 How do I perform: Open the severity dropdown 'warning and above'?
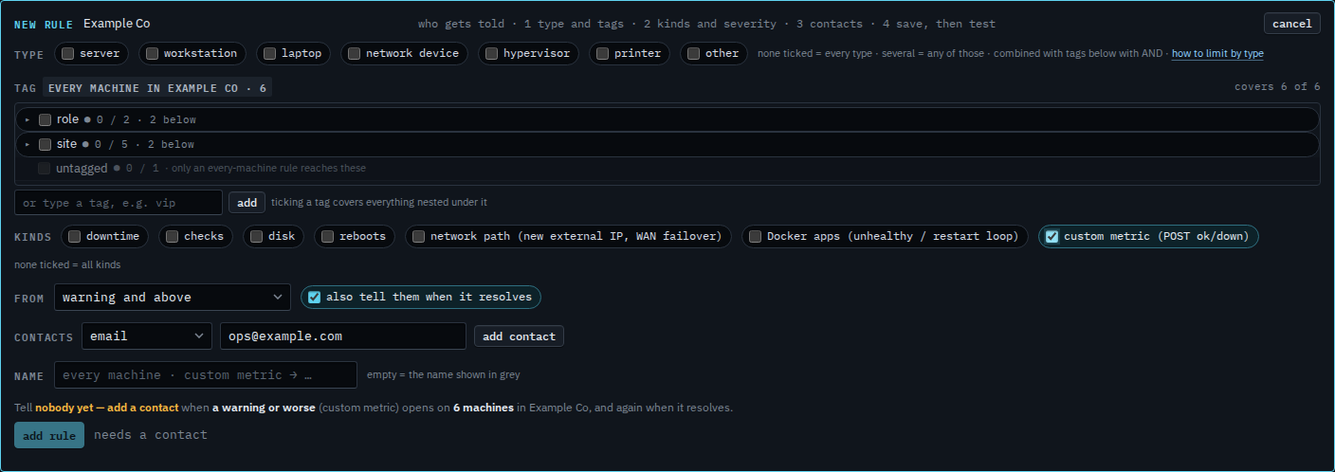tap(172, 298)
